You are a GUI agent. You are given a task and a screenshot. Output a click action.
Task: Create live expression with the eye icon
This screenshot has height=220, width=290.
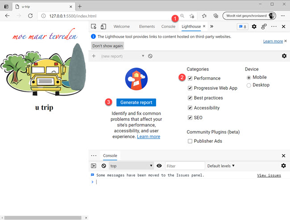coord(159,166)
